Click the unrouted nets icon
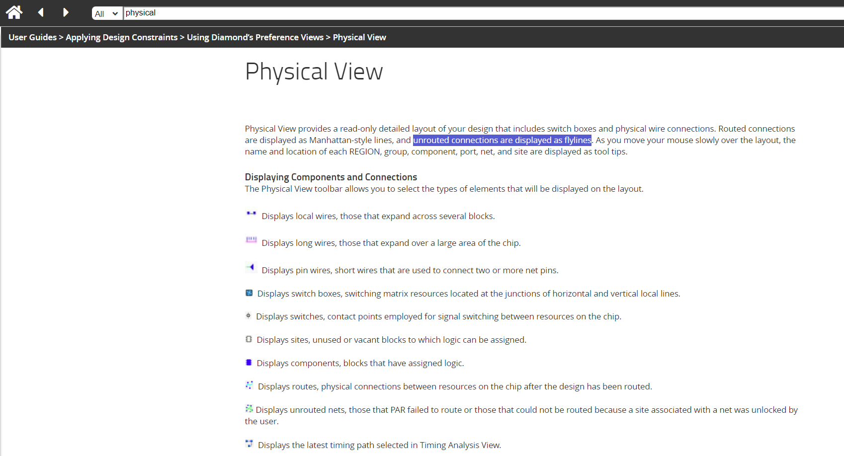The width and height of the screenshot is (844, 456). 249,408
